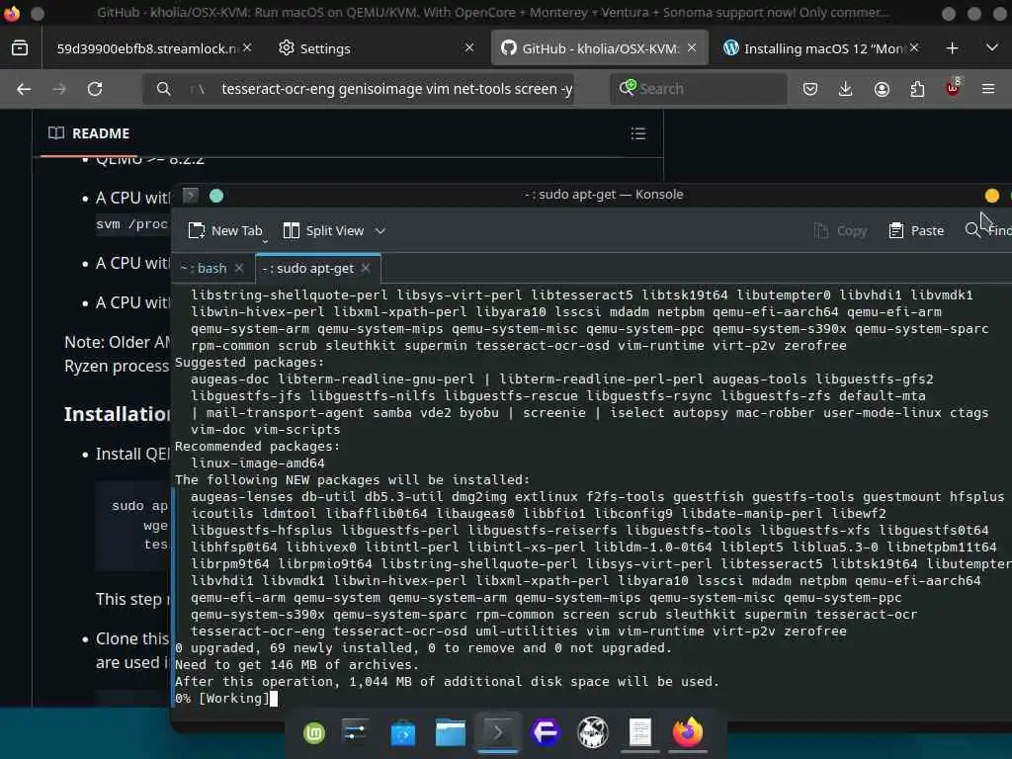The width and height of the screenshot is (1012, 759).
Task: Close the GitHub OSX-KVM tab
Action: coord(691,47)
